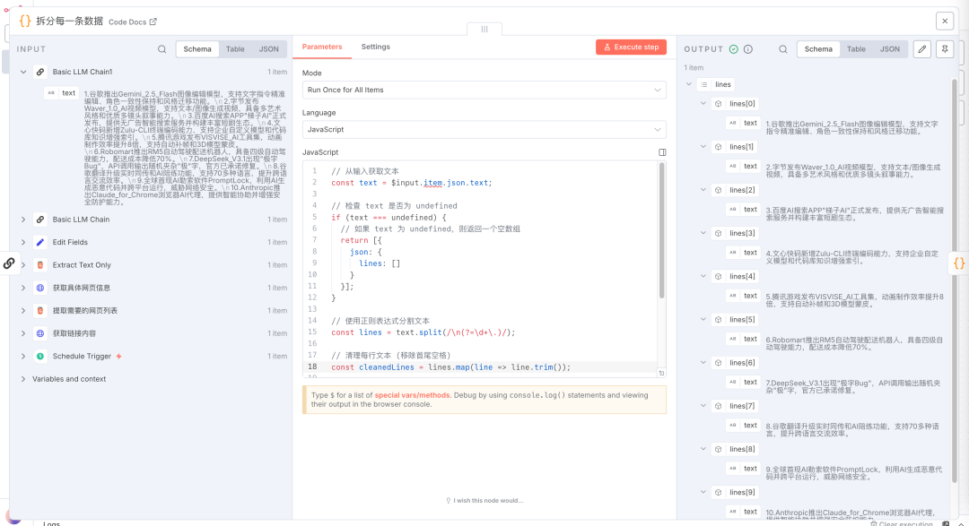Click the Schedule Trigger clock icon
This screenshot has width=969, height=526.
[x=40, y=357]
